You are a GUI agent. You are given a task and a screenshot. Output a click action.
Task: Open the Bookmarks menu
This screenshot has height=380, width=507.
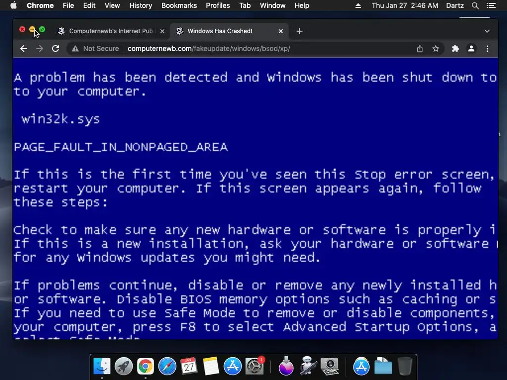[179, 5]
